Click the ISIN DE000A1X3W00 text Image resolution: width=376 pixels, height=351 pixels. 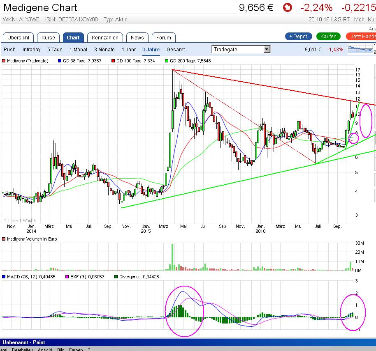tap(72, 19)
